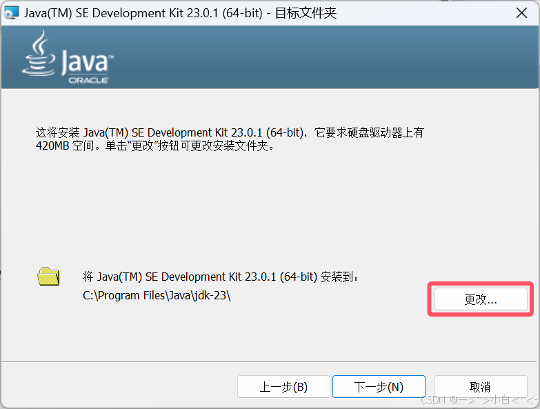Click the description mentioning 420MB 空间

pyautogui.click(x=230, y=139)
